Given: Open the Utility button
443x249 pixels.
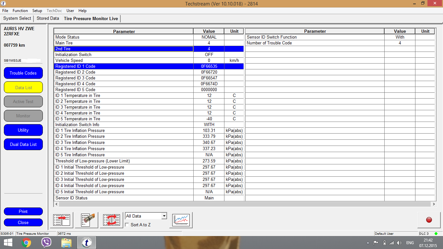Looking at the screenshot, I should click(x=23, y=130).
